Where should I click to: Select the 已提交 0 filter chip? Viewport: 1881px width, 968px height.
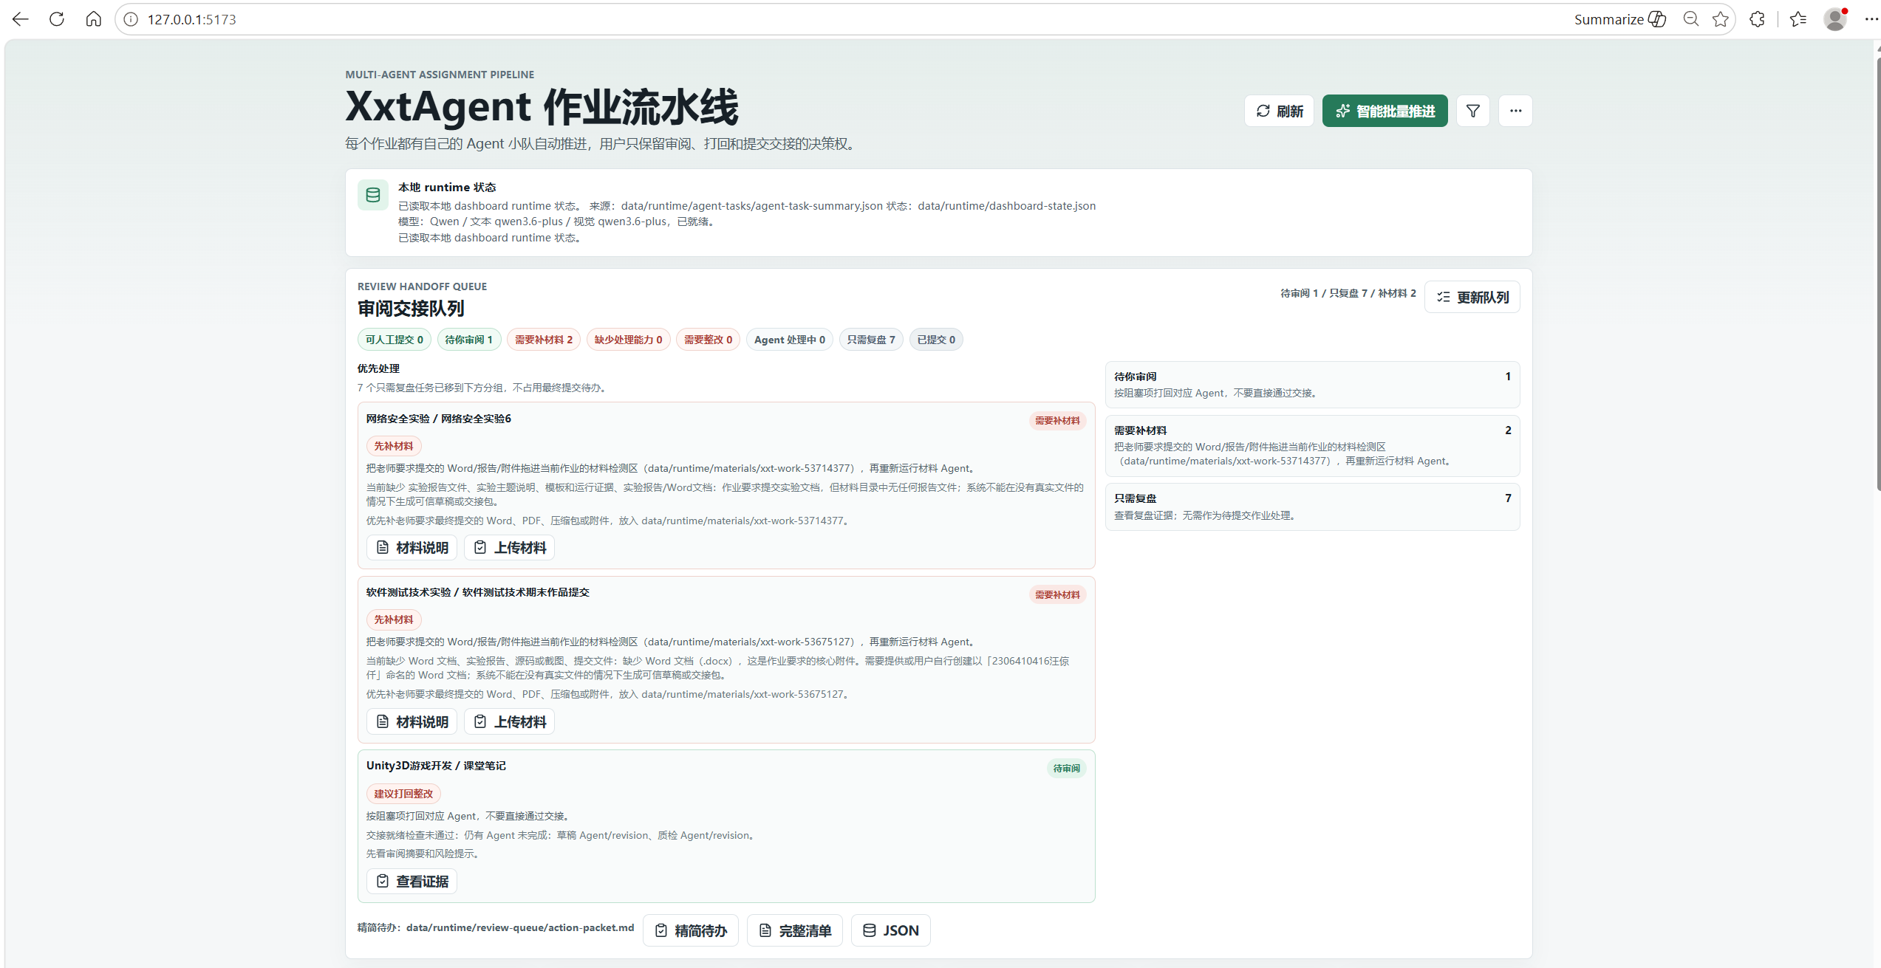936,340
